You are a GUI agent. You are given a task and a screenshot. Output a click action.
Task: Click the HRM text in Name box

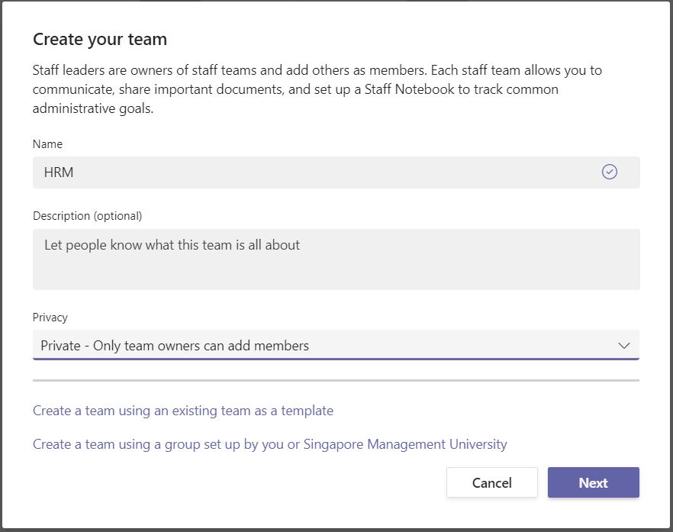coord(59,172)
